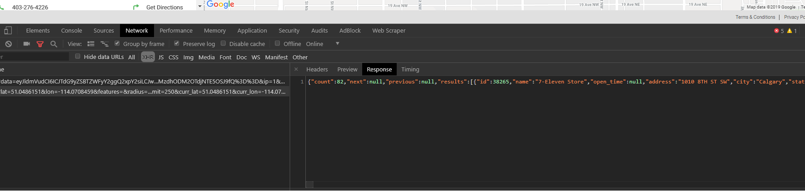
Task: Expand the Get Directions dropdown arrow
Action: point(200,7)
